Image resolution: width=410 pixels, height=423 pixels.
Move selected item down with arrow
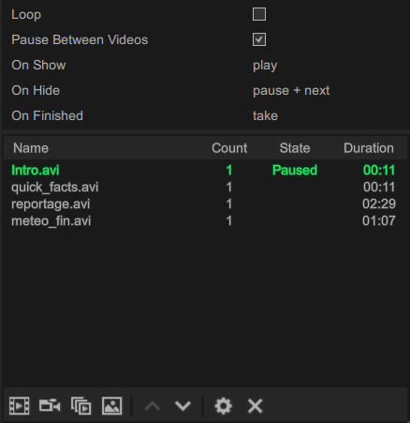183,406
